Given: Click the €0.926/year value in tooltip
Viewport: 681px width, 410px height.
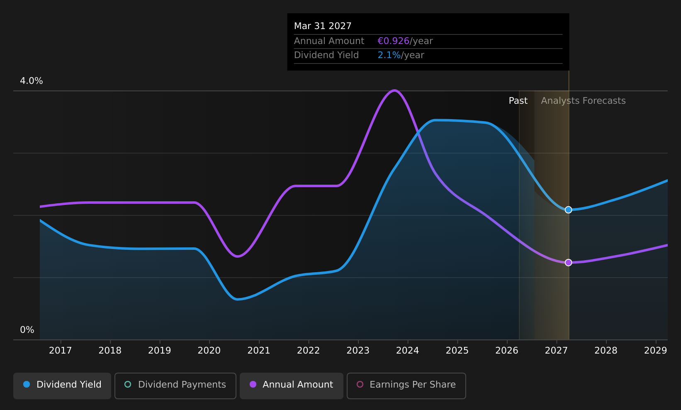Looking at the screenshot, I should coord(405,41).
